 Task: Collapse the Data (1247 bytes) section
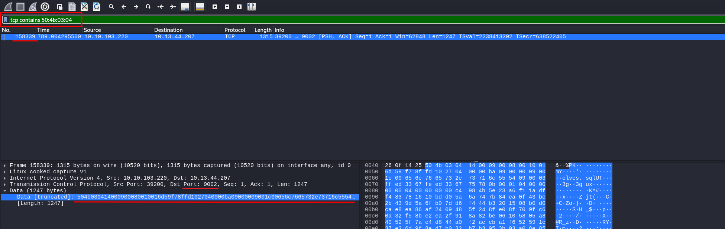[5, 191]
